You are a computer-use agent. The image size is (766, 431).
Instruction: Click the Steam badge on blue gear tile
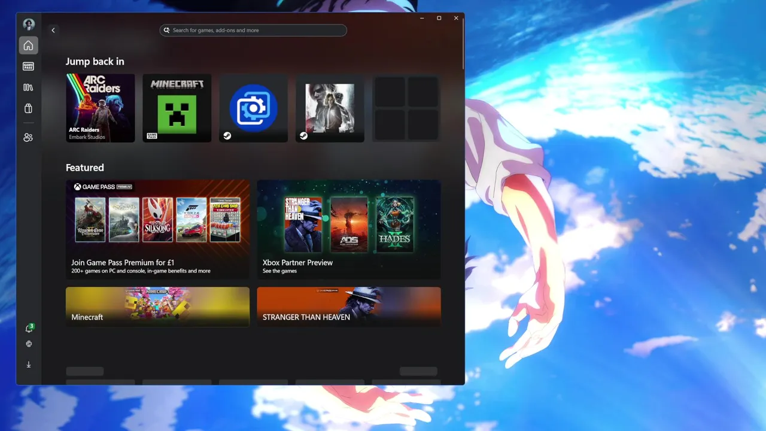point(227,136)
